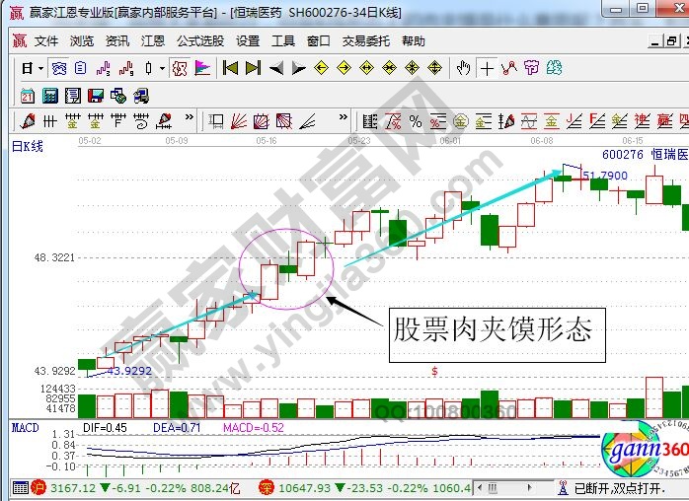Click the red floppy disk save icon

(95, 96)
